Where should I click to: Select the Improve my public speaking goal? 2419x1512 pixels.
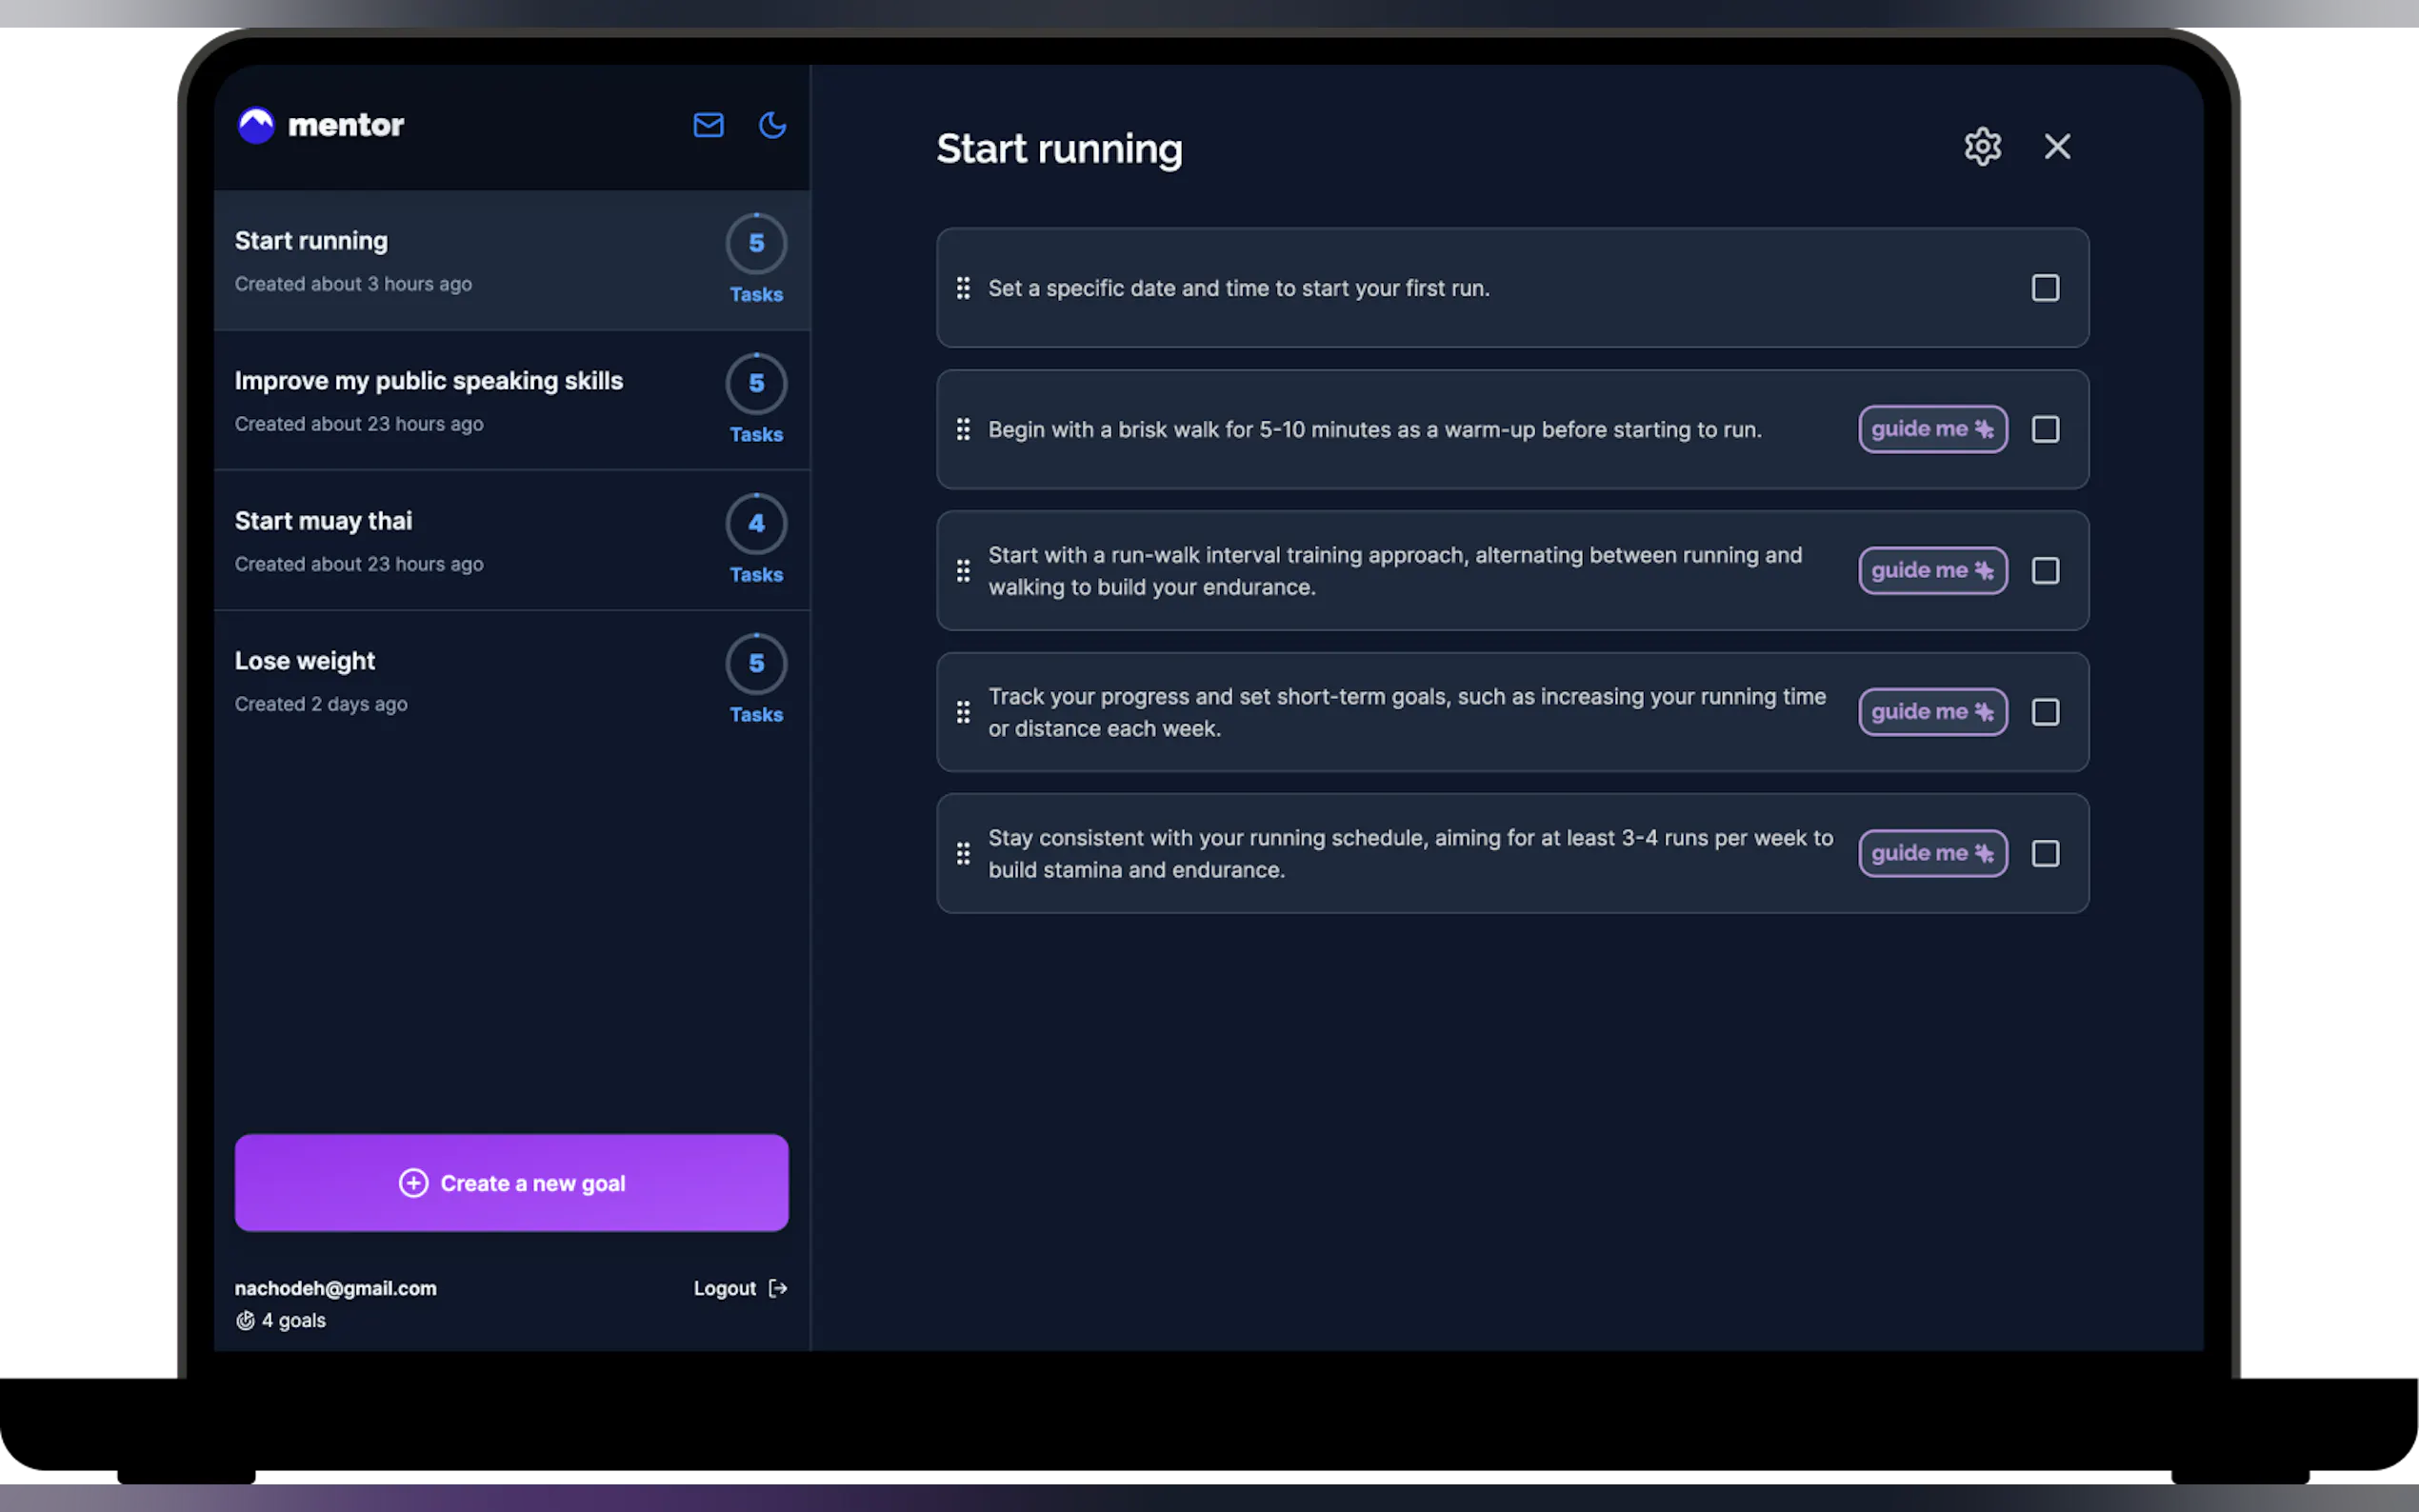click(429, 381)
